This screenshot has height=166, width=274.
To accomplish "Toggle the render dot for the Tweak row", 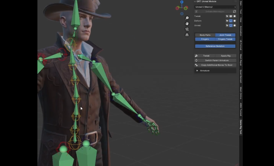I will tap(234, 16).
